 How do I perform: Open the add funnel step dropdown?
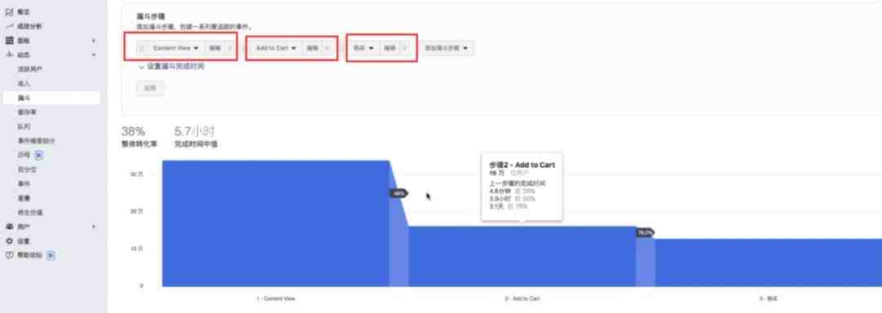pyautogui.click(x=449, y=48)
